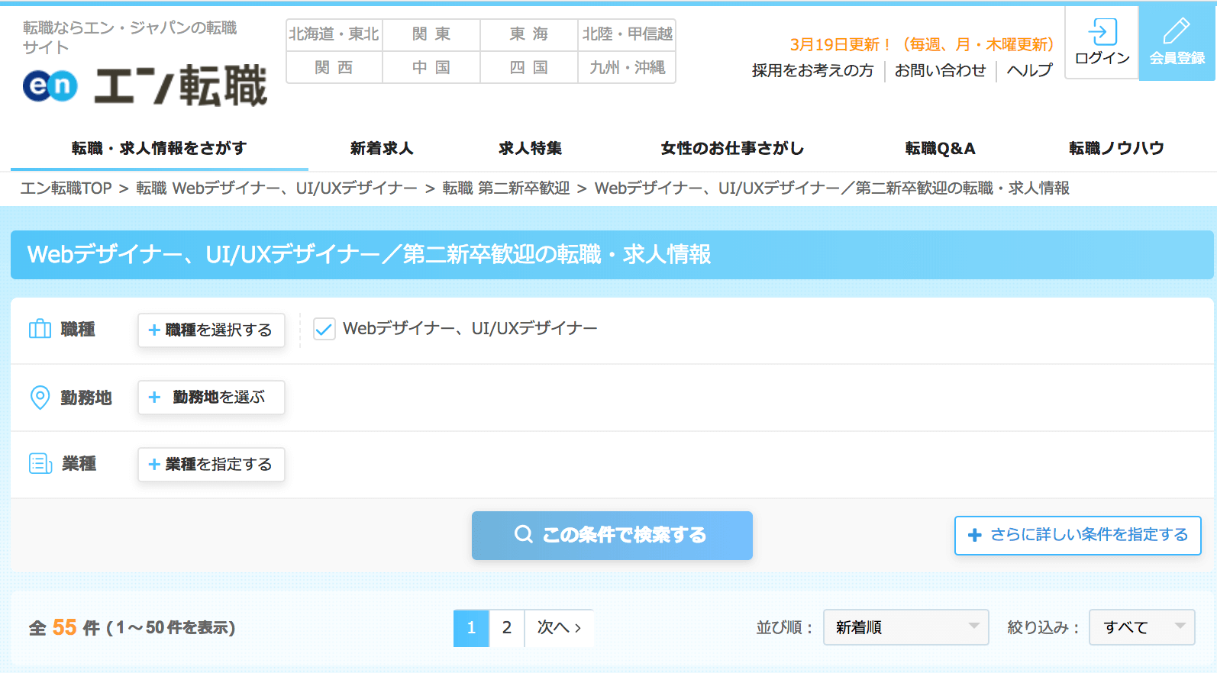
Task: Uncheck the Webデザイナー、UI/UXデザイナー checkbox
Action: click(x=324, y=329)
